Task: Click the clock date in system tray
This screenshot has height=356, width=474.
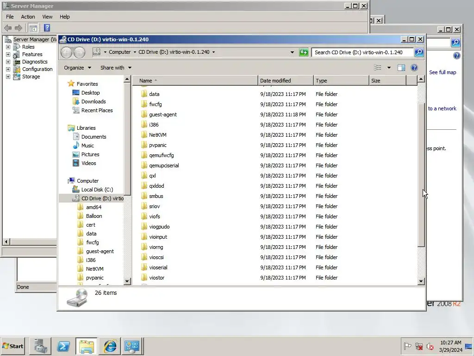Action: coord(450,350)
